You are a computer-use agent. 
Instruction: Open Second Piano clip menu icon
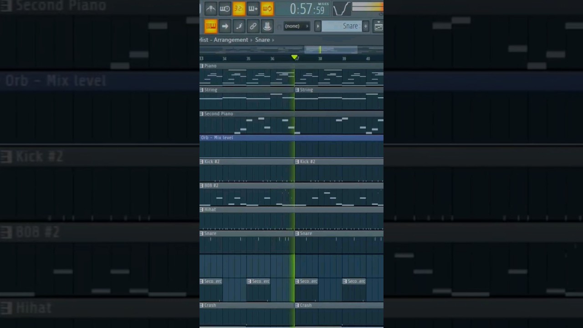tap(202, 114)
